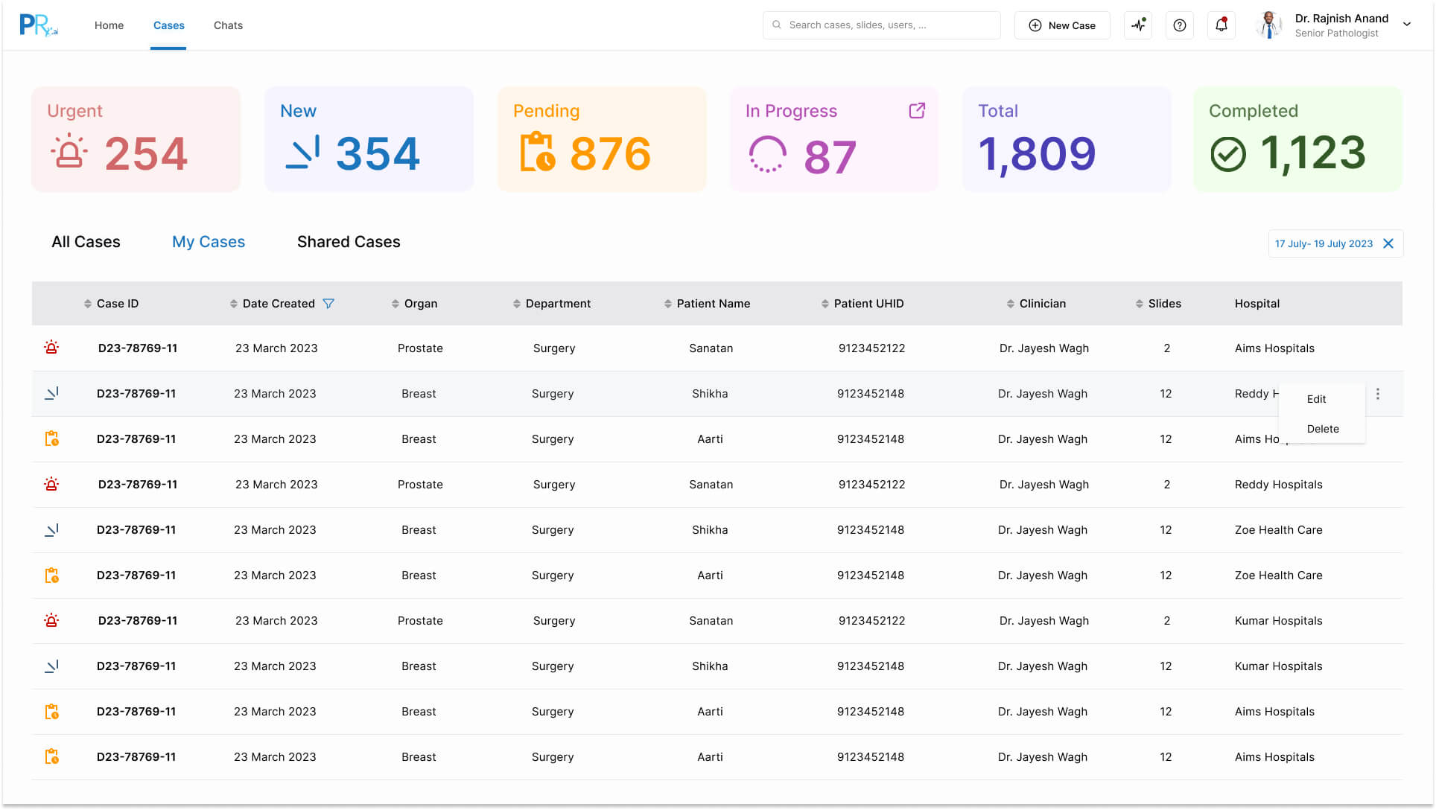Open In Progress card external link icon
Screen dimensions: 1436x810
(x=917, y=111)
